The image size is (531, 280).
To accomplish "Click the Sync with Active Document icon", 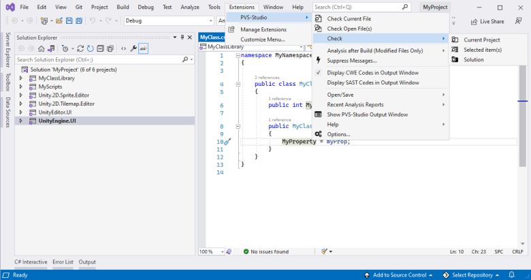I will 80,49.
